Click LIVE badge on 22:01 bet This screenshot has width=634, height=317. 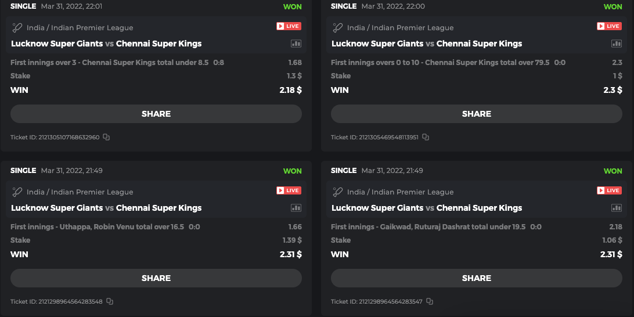tap(289, 26)
